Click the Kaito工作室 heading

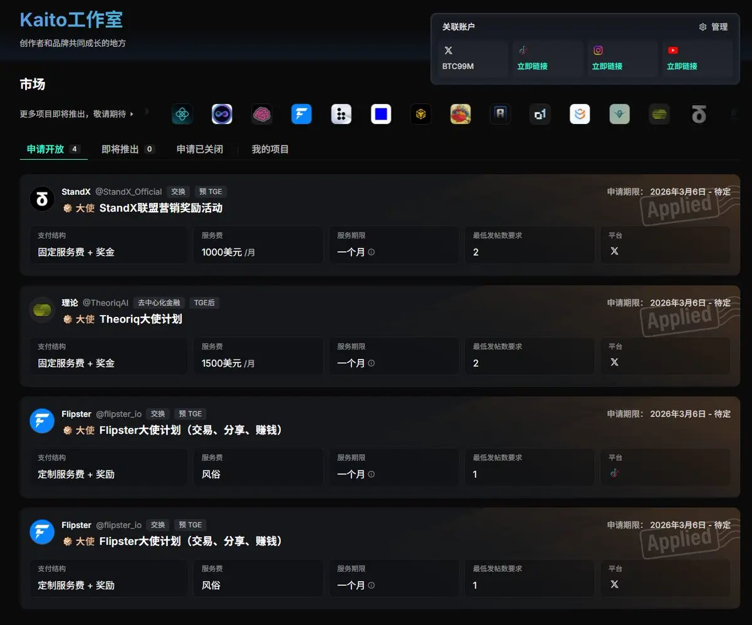click(x=71, y=20)
